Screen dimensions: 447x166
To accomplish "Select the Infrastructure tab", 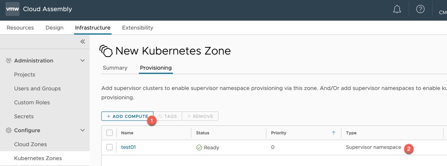I will coord(93,28).
